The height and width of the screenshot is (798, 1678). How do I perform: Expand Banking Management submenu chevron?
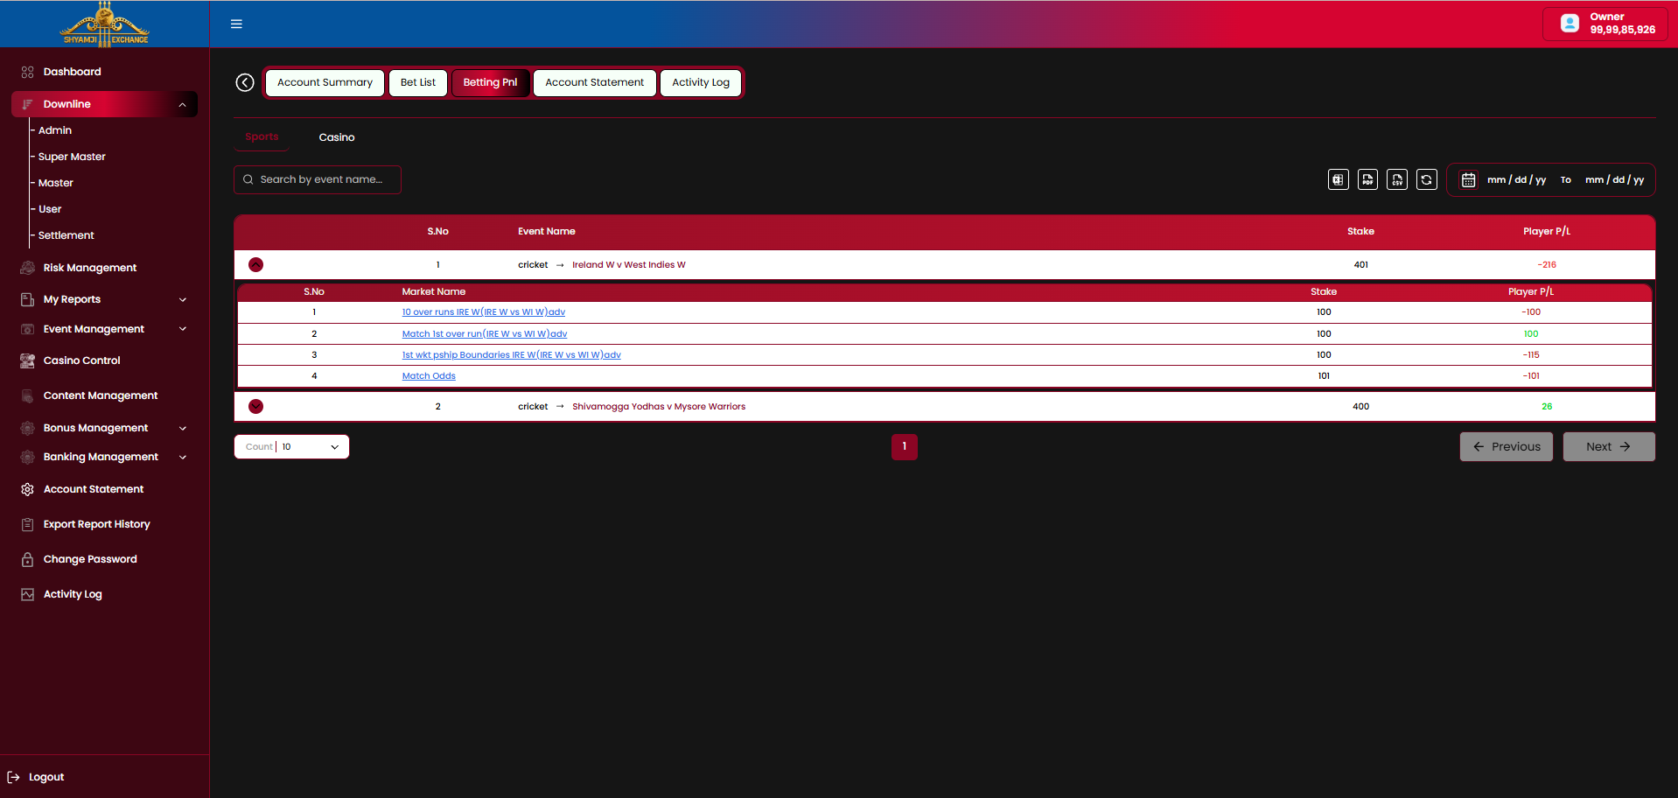183,457
